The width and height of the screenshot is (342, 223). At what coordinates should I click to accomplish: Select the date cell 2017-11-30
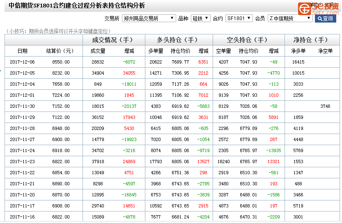[x=22, y=106]
